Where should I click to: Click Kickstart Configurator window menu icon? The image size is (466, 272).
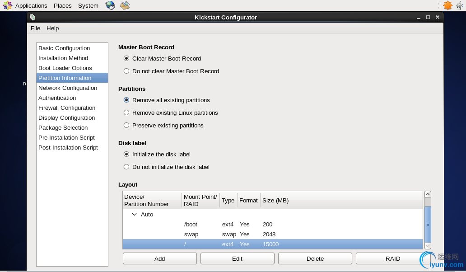pos(33,17)
